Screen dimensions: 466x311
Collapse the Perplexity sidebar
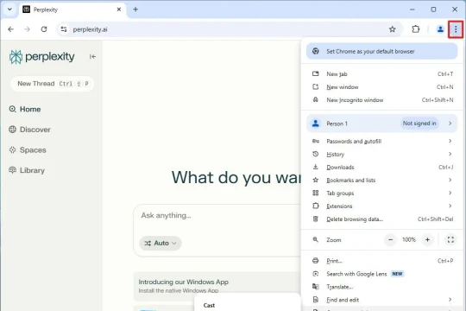tap(92, 56)
